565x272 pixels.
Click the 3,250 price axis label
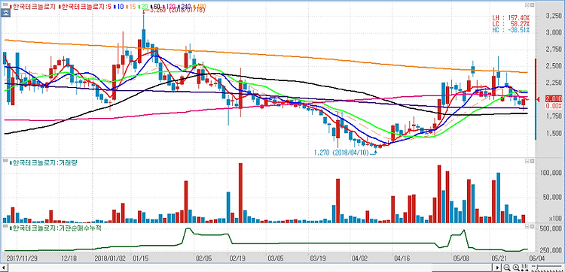tap(554, 17)
